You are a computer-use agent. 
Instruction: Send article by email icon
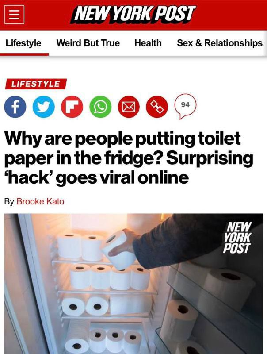coord(129,107)
